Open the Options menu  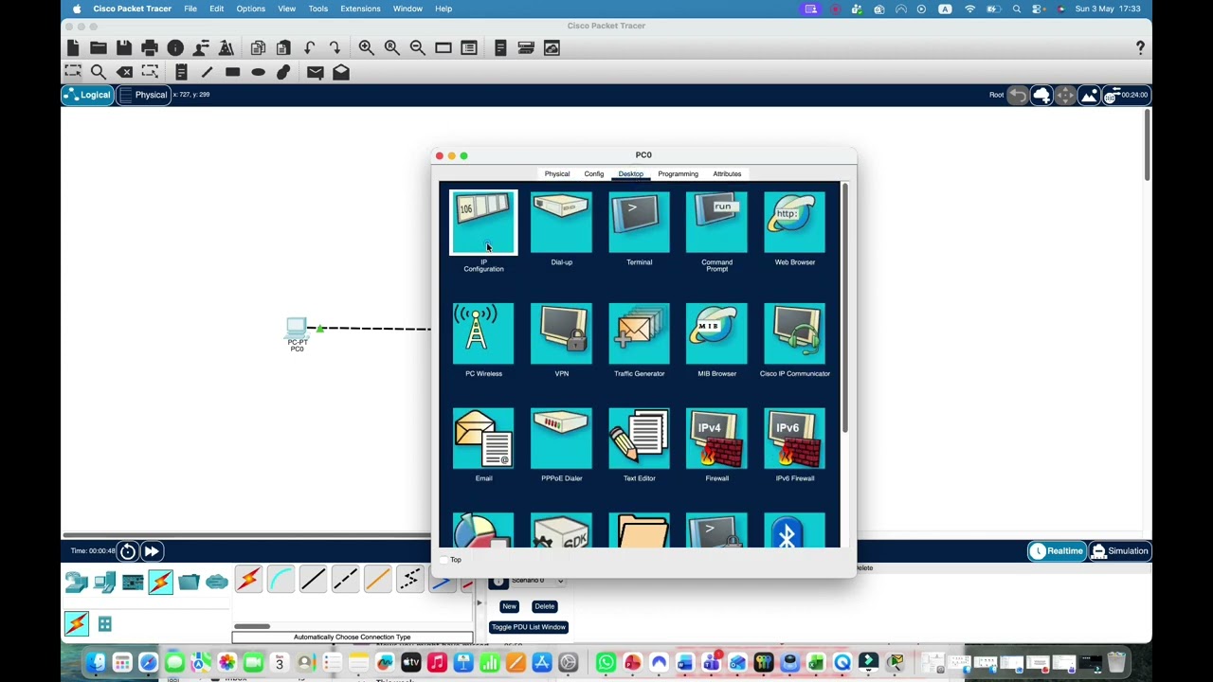(x=251, y=9)
